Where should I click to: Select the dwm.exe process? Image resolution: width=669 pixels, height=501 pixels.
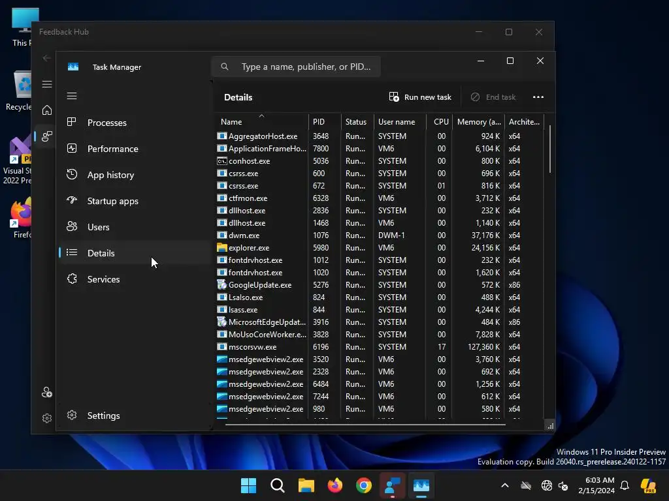click(x=379, y=235)
